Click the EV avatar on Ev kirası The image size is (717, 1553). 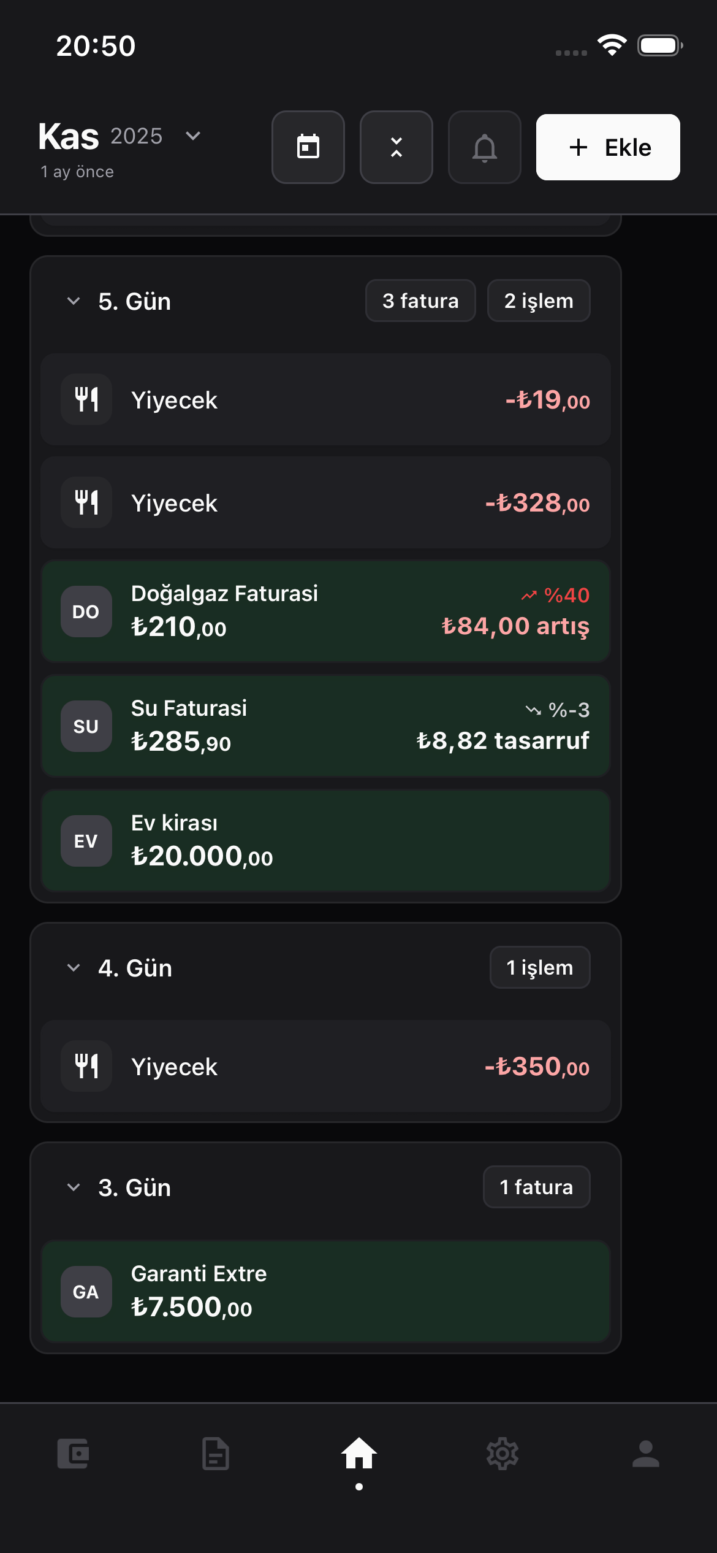coord(86,841)
